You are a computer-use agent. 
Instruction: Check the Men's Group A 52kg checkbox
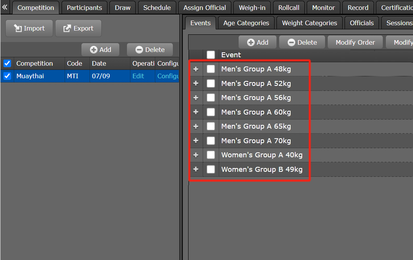(x=211, y=84)
